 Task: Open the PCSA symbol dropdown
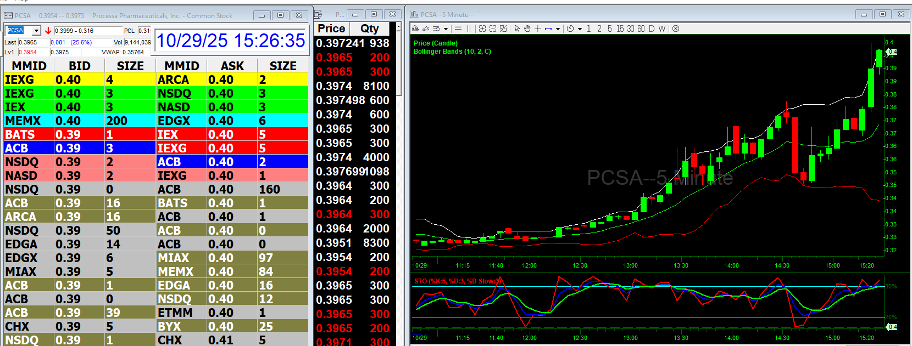point(36,31)
